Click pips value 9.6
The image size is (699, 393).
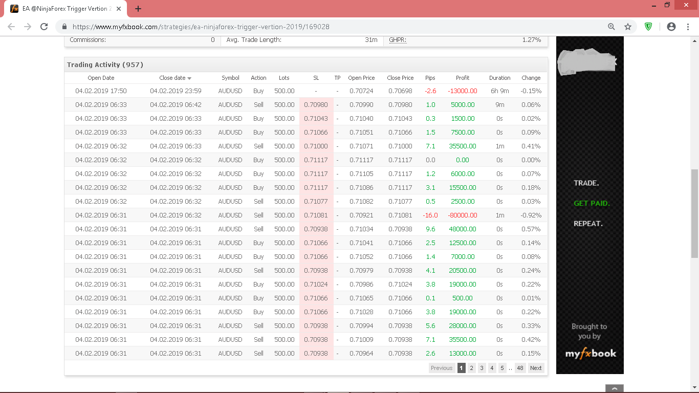(x=430, y=229)
